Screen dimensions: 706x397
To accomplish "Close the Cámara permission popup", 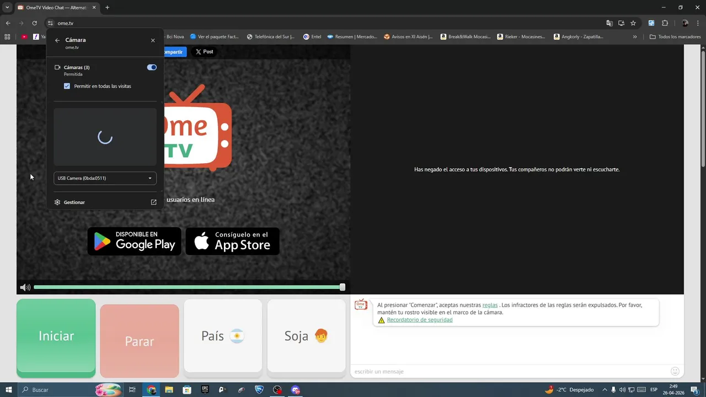I will (x=153, y=40).
